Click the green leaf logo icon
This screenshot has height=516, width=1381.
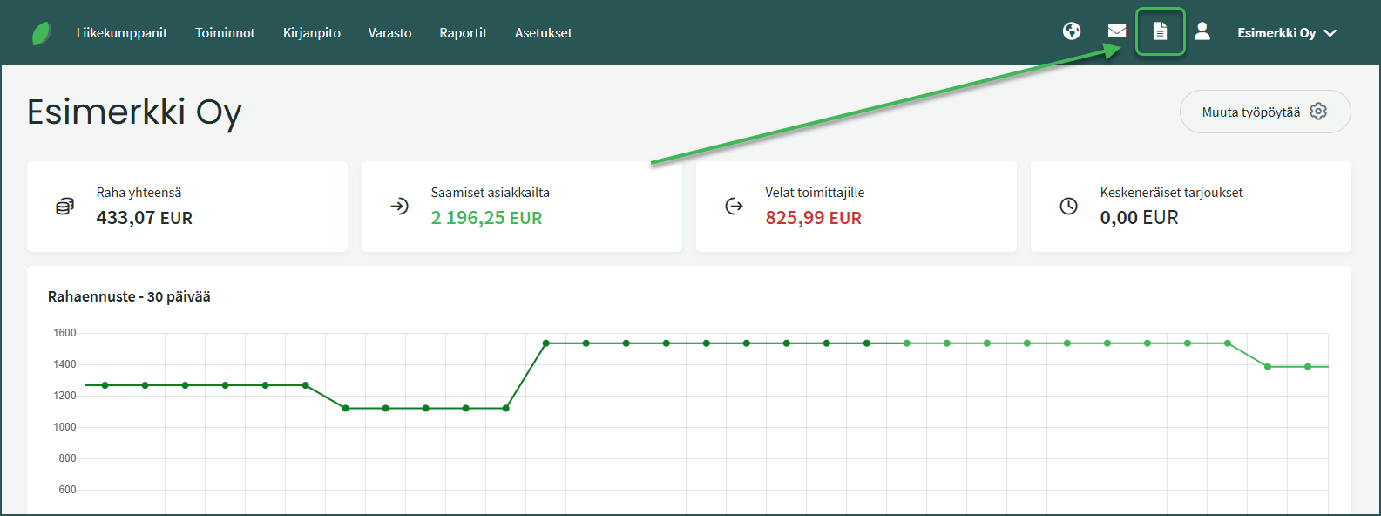pyautogui.click(x=41, y=33)
